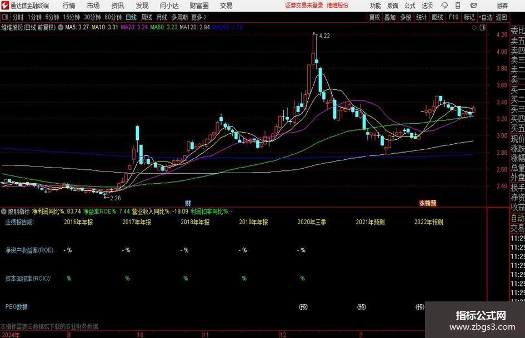Open the 公式 menu
This screenshot has width=525, height=338.
(410, 6)
